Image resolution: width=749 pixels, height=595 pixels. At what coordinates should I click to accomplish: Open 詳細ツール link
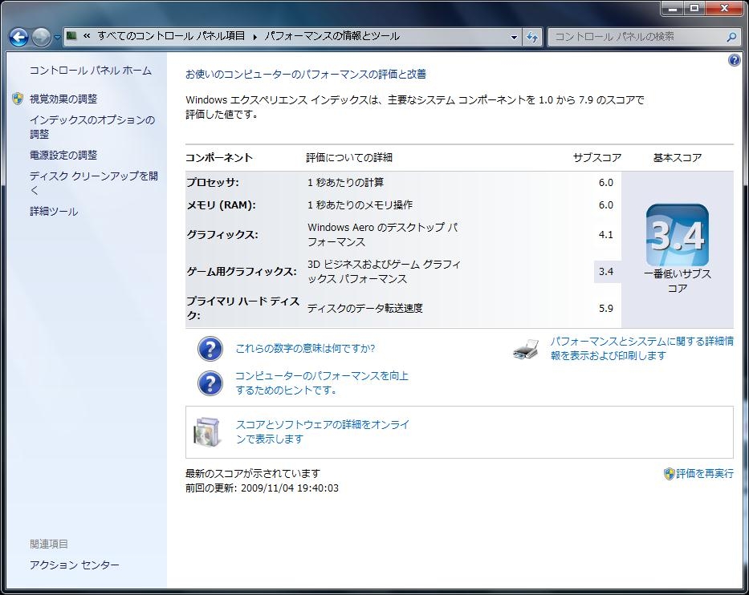click(54, 212)
